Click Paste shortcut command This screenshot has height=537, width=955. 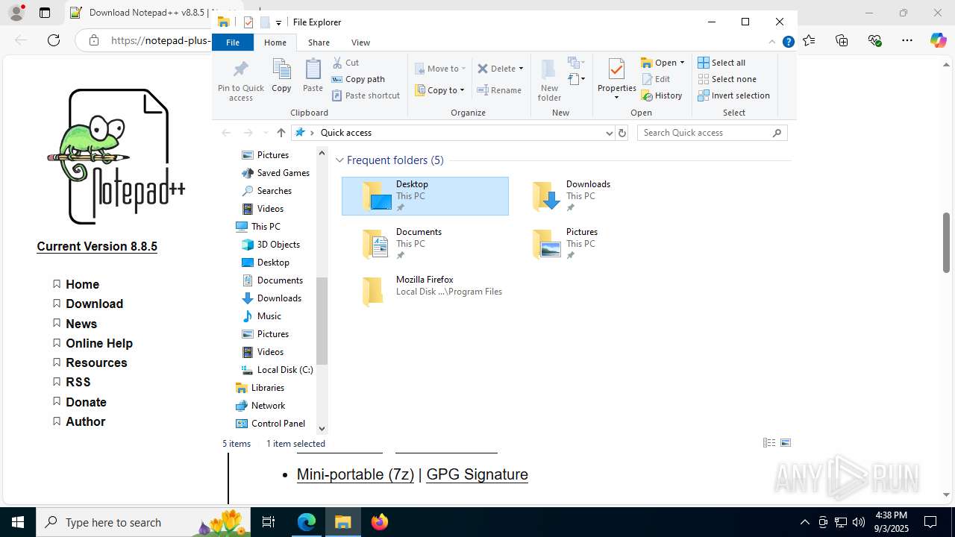pyautogui.click(x=366, y=95)
